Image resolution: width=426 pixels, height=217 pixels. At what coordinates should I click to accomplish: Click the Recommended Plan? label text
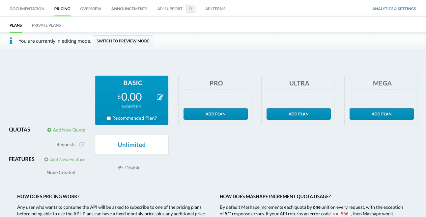tap(134, 118)
